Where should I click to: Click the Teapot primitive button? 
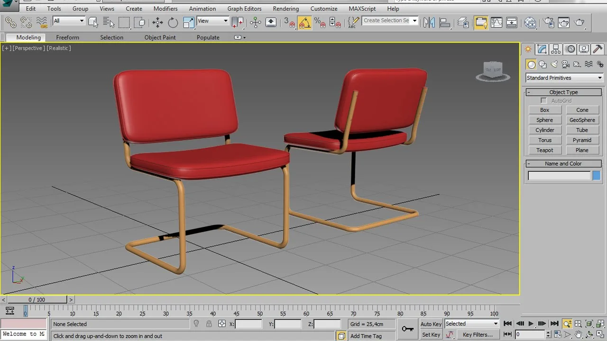pos(545,150)
